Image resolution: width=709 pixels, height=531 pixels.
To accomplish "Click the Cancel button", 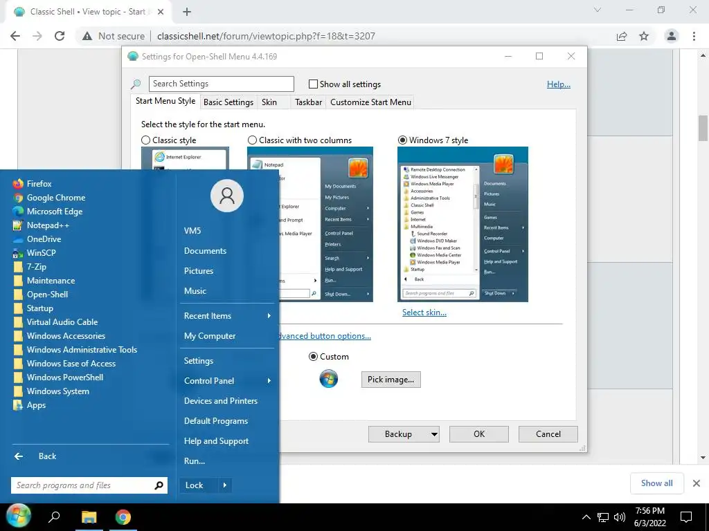I will 548,434.
